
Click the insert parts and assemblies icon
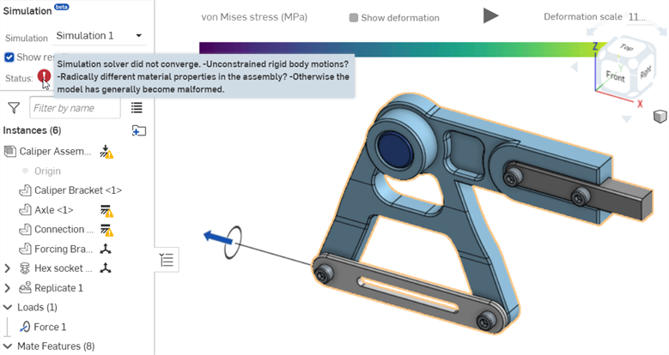click(x=139, y=130)
